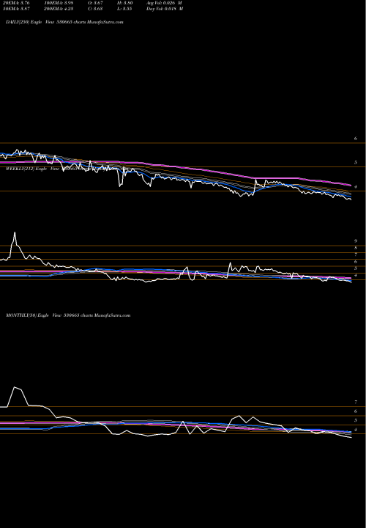Click the 20EMA value at top

[x=16, y=3]
